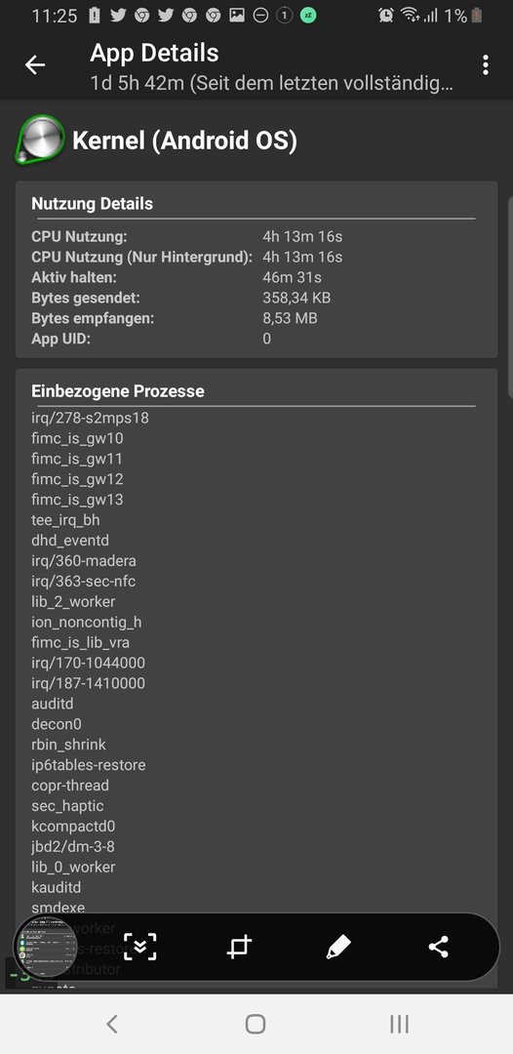Tap the scroll capture icon in screenshot toolbar
The width and height of the screenshot is (513, 1054).
139,947
